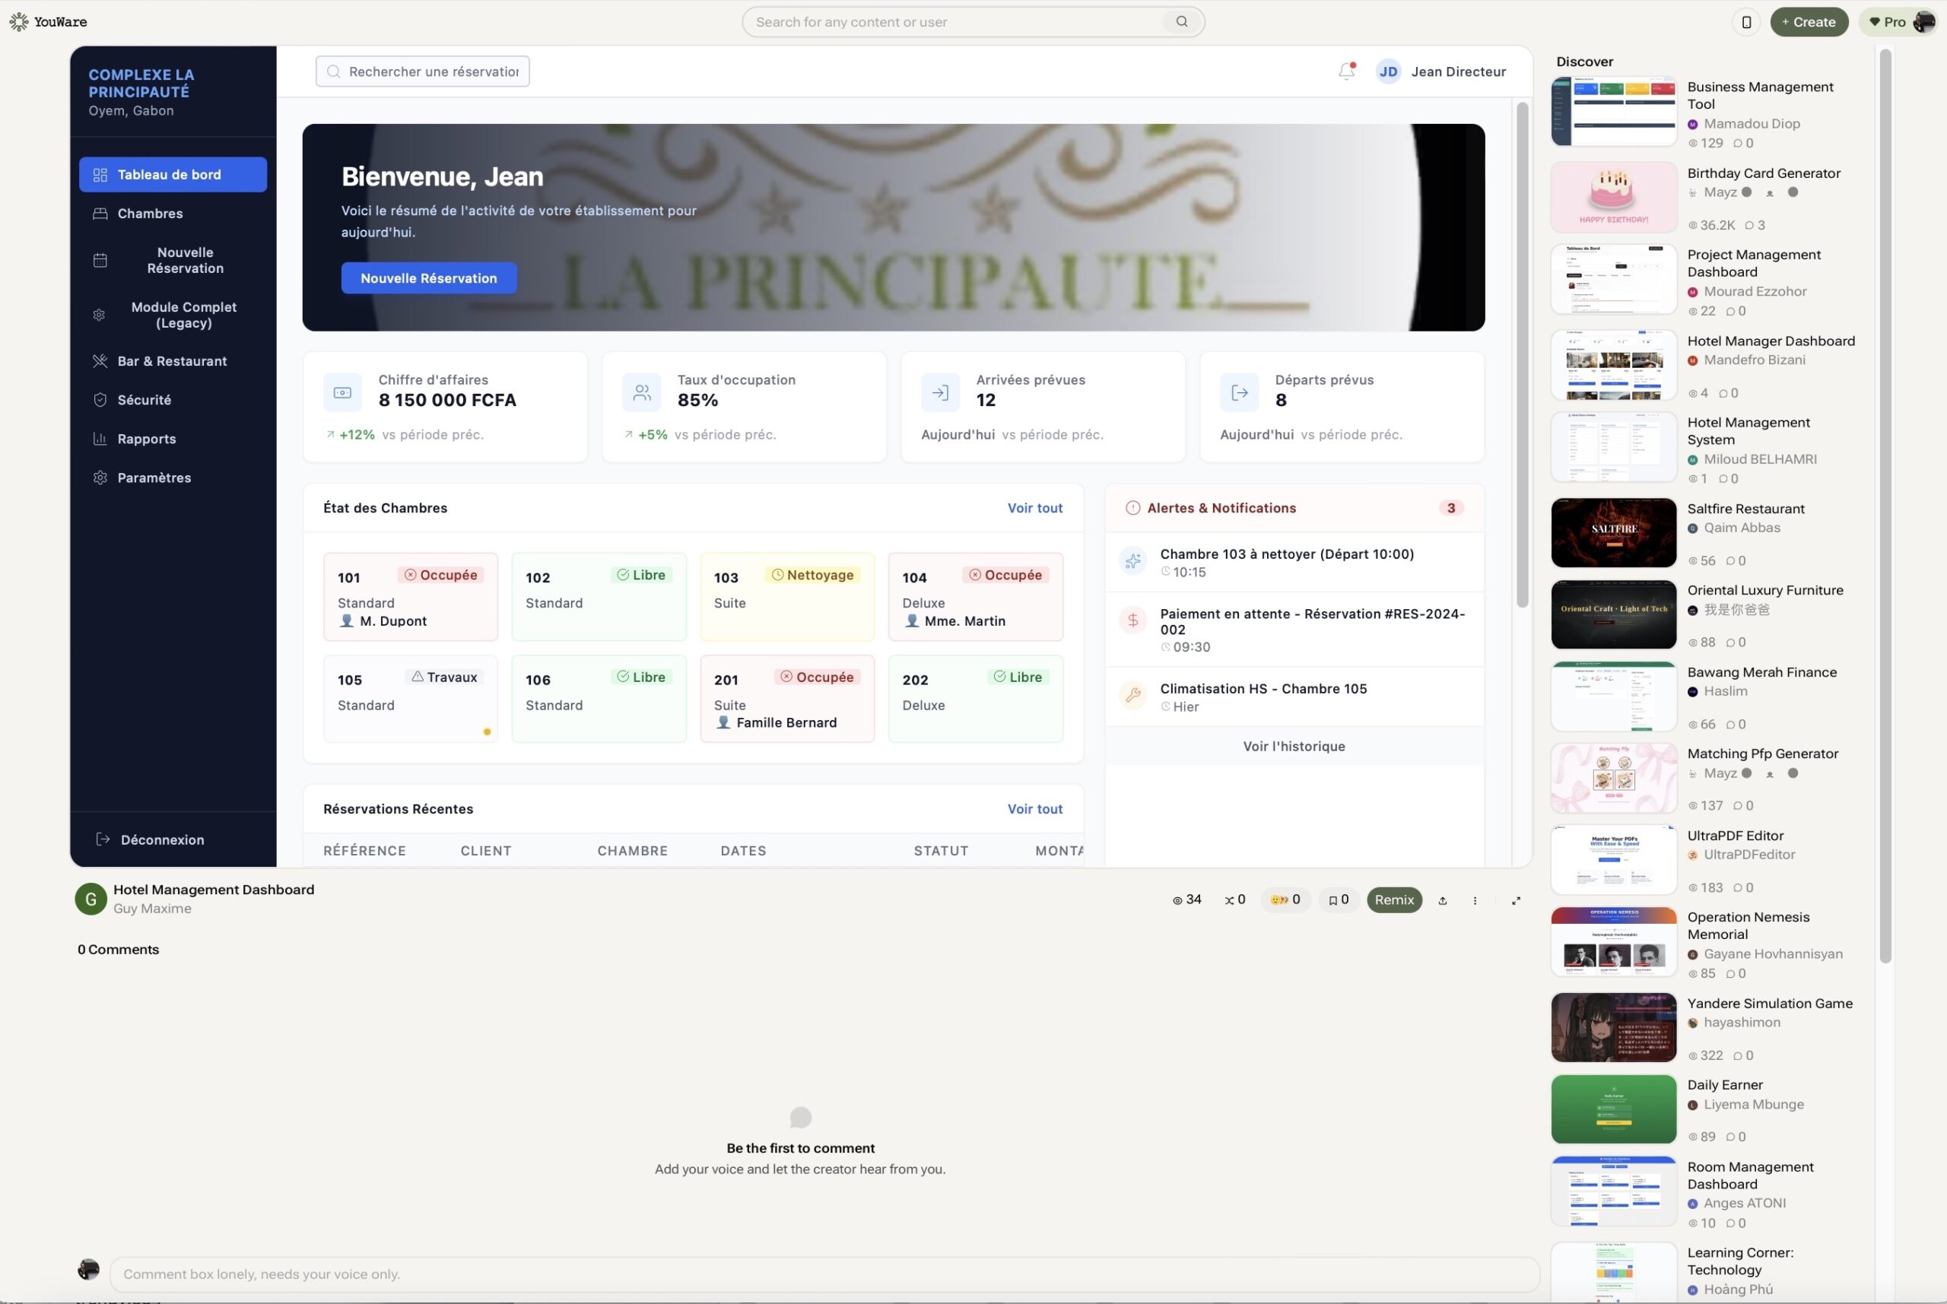Open the three-dot more options menu

pyautogui.click(x=1475, y=899)
